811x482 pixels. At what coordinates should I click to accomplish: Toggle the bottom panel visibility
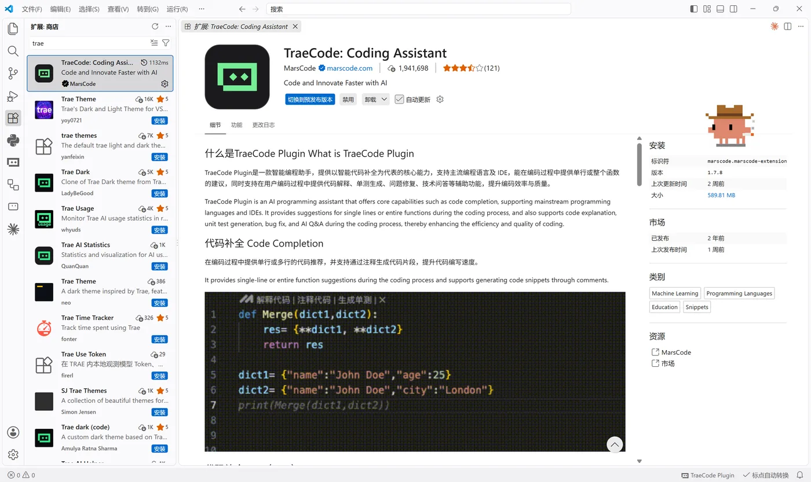click(x=720, y=9)
